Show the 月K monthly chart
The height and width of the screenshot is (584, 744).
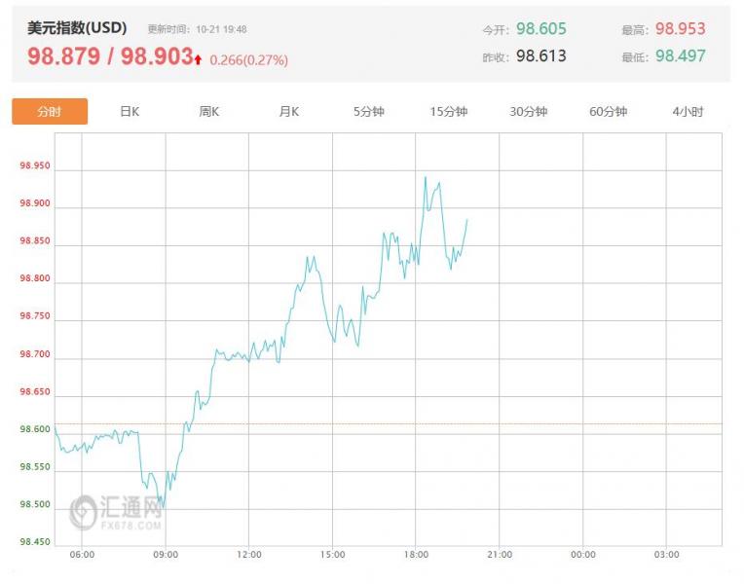click(289, 112)
